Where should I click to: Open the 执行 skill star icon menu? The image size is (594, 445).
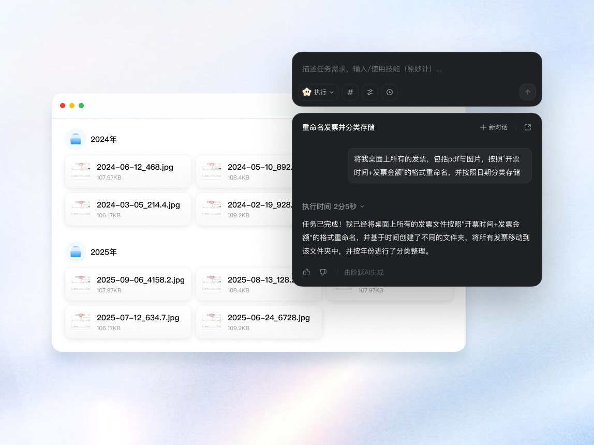coord(308,92)
